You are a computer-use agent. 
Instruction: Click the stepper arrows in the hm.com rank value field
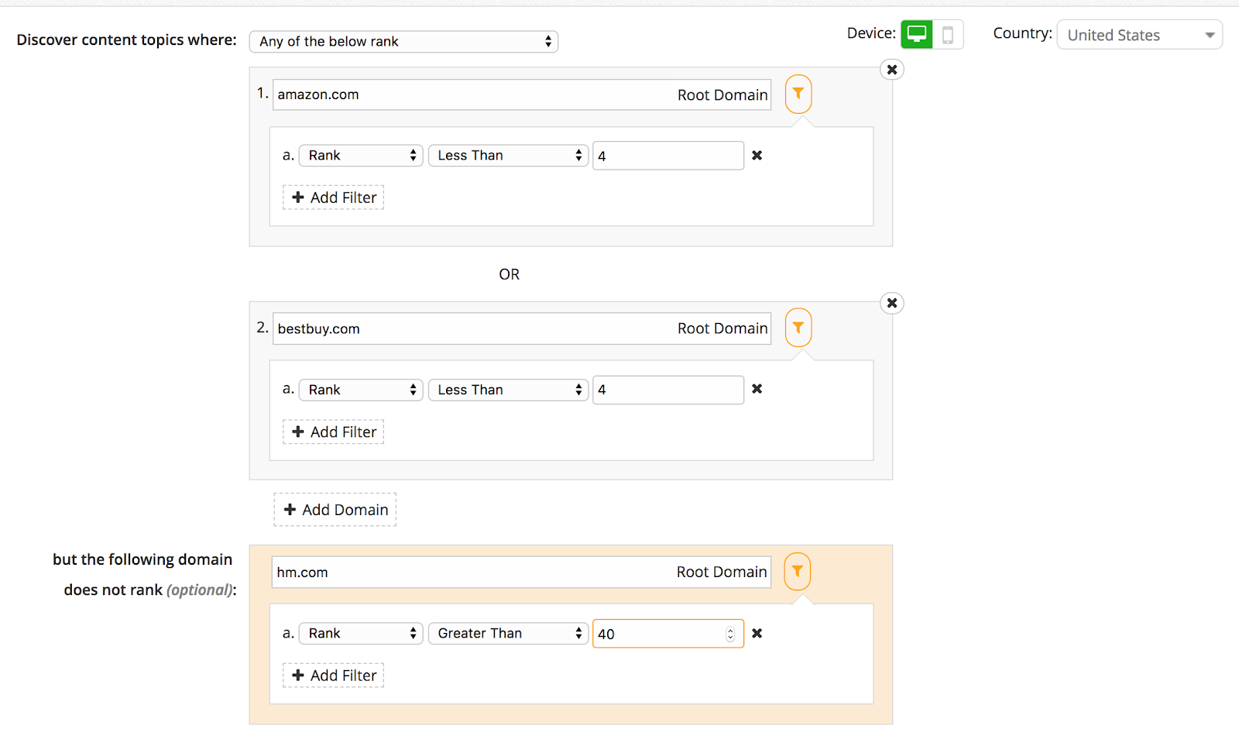(730, 634)
